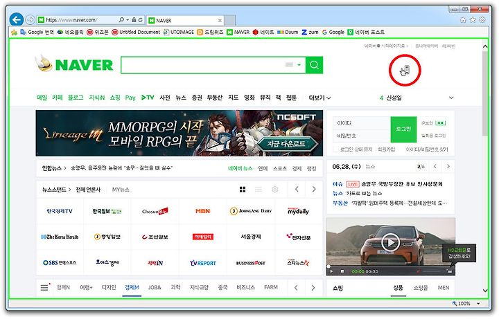
Task: Select the JOB& topic tab
Action: click(155, 288)
